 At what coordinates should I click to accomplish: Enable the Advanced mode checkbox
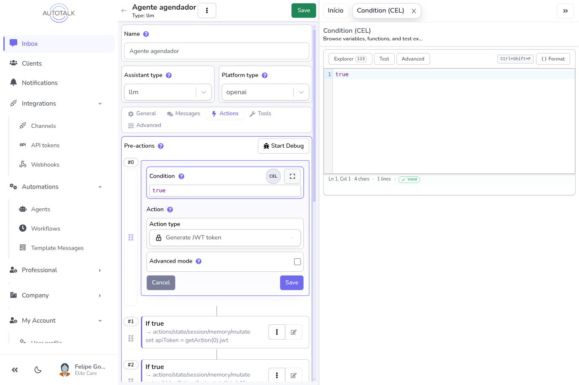tap(297, 261)
